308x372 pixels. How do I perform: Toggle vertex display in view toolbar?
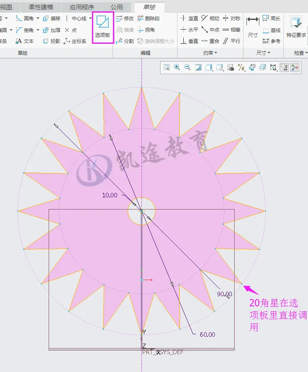point(295,68)
